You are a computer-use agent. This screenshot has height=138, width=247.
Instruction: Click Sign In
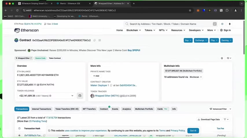[225, 30]
